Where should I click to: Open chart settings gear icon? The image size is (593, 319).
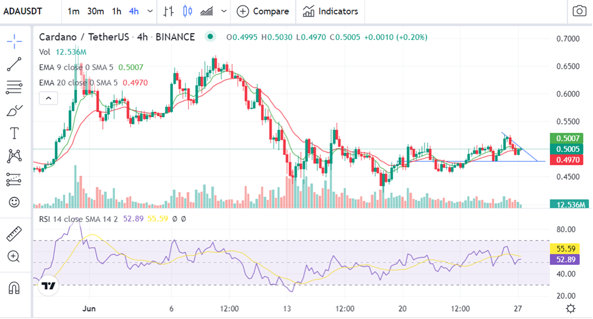point(570,309)
